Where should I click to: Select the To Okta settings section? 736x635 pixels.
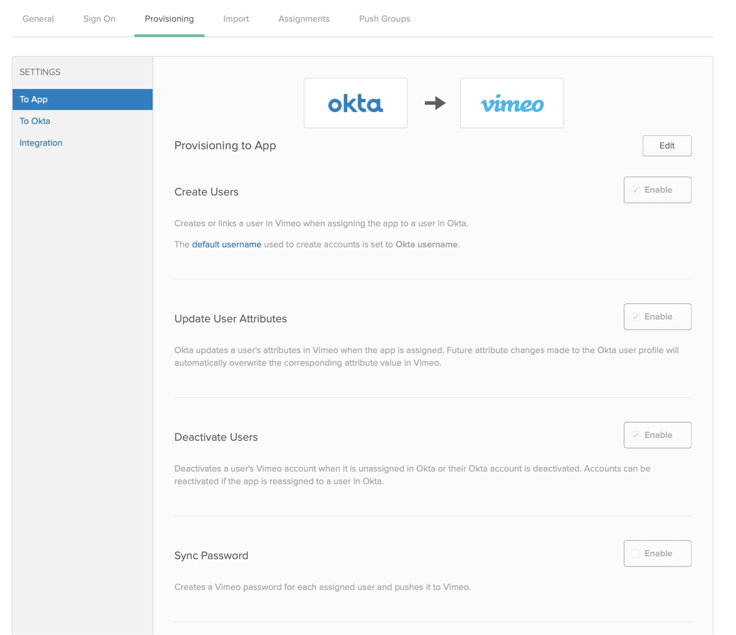(x=34, y=121)
